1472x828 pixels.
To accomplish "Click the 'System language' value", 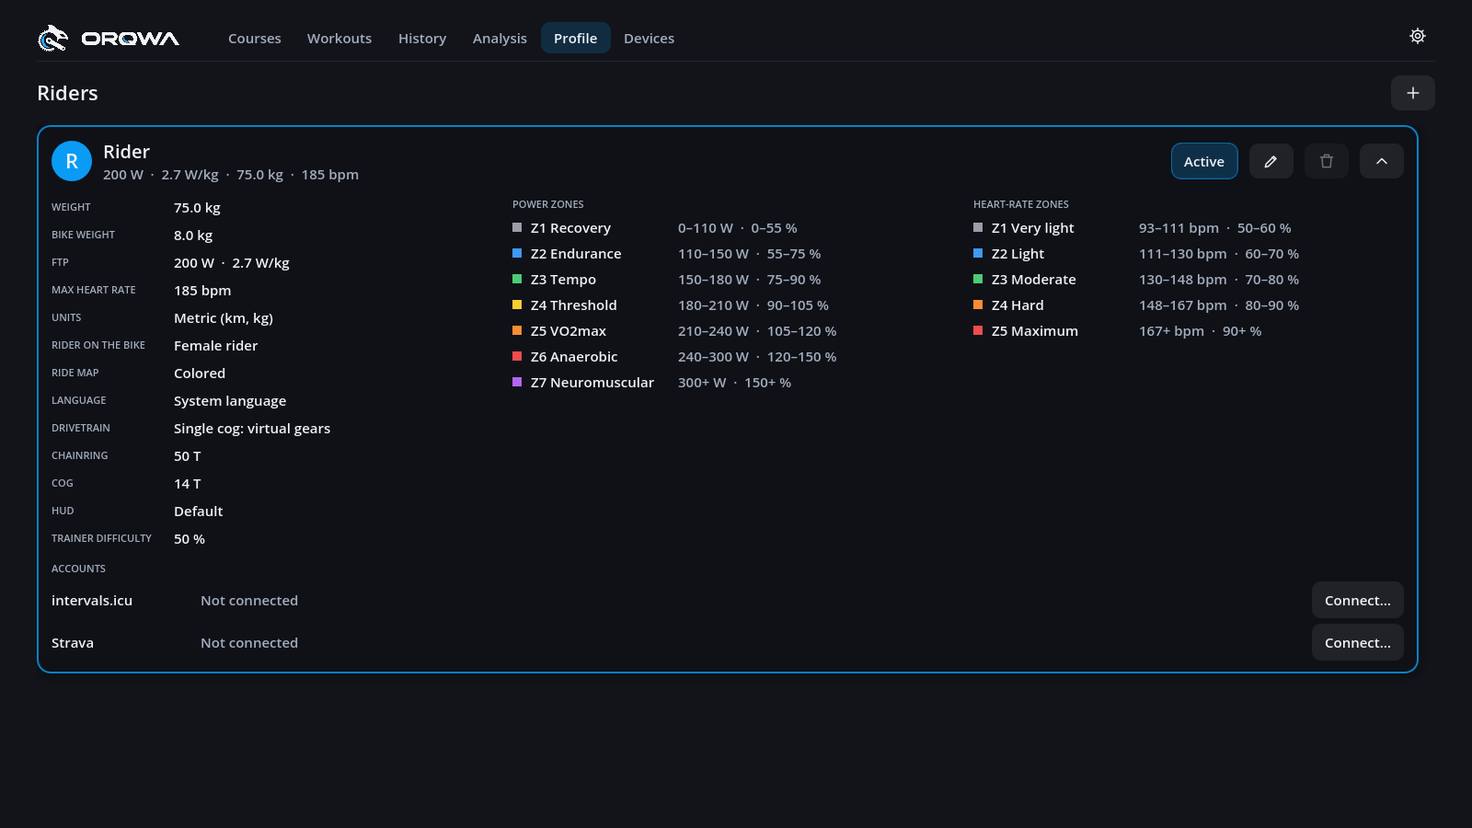I will pyautogui.click(x=230, y=401).
